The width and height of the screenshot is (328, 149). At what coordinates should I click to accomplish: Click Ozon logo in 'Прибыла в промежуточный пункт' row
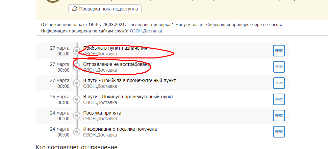pos(279,83)
